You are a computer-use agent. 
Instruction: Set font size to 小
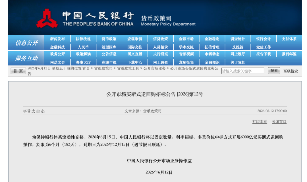[43, 111]
